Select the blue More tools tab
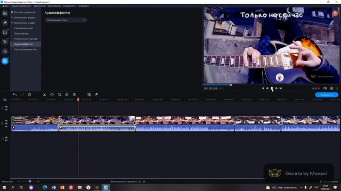The width and height of the screenshot is (341, 191). coord(5,61)
